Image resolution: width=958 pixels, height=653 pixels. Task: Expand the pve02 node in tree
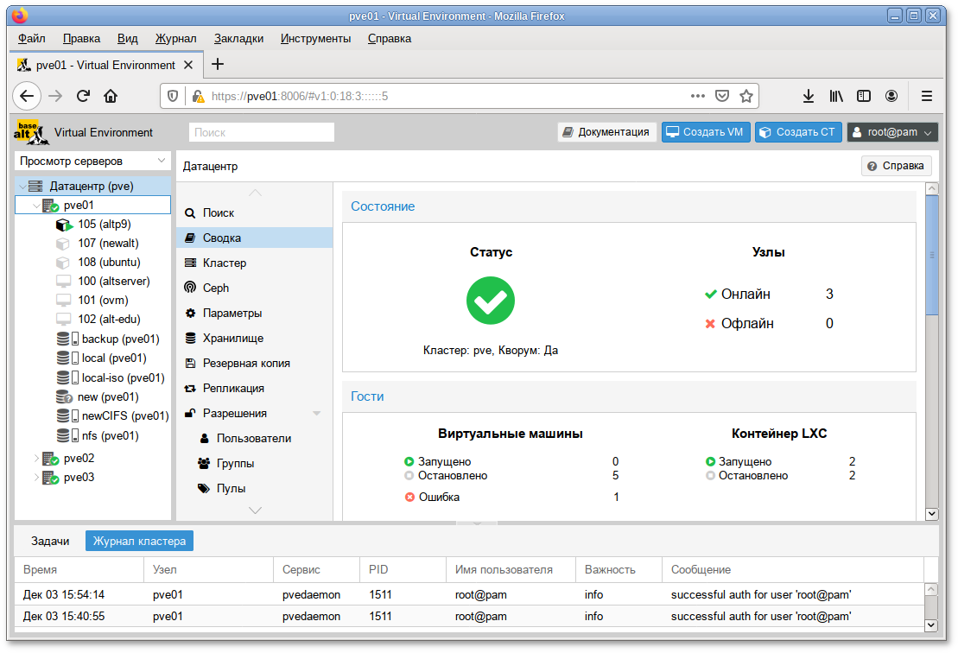pyautogui.click(x=36, y=458)
